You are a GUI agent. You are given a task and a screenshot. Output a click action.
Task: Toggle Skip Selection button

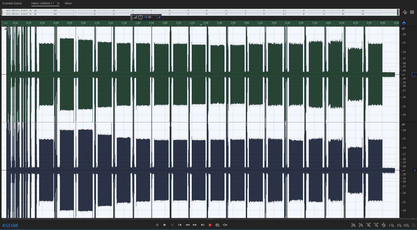225,225
